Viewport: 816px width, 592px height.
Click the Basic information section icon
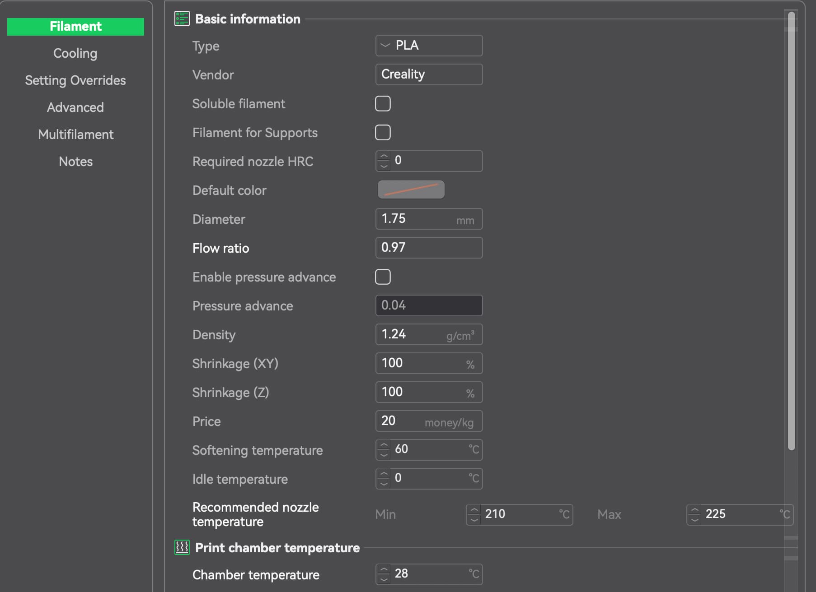click(x=182, y=19)
